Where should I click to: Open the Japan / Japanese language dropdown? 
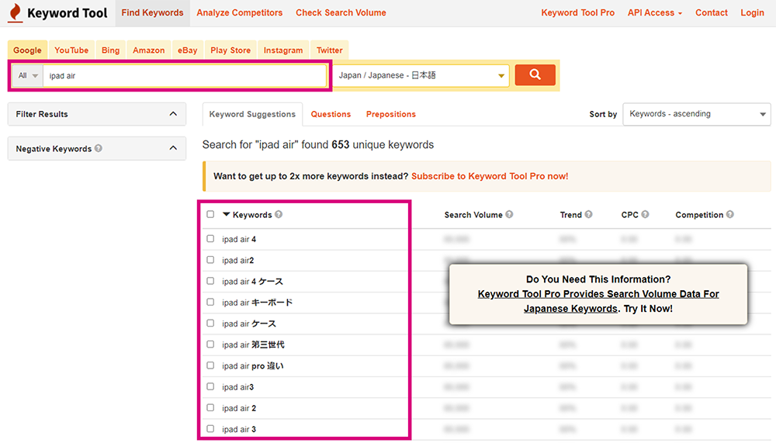tap(421, 76)
